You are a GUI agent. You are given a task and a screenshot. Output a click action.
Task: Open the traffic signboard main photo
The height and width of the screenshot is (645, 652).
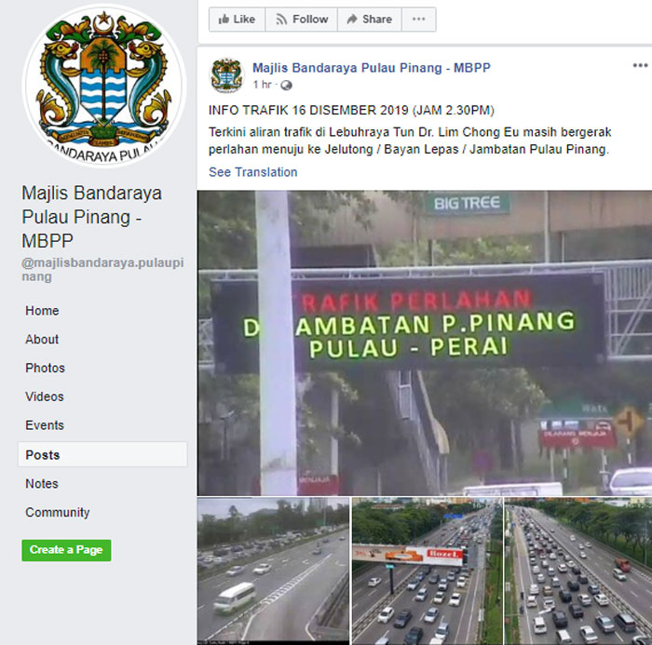[x=425, y=343]
